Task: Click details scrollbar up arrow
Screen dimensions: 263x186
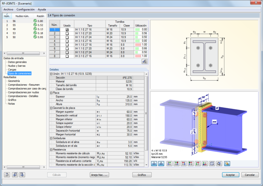Action: pyautogui.click(x=146, y=74)
